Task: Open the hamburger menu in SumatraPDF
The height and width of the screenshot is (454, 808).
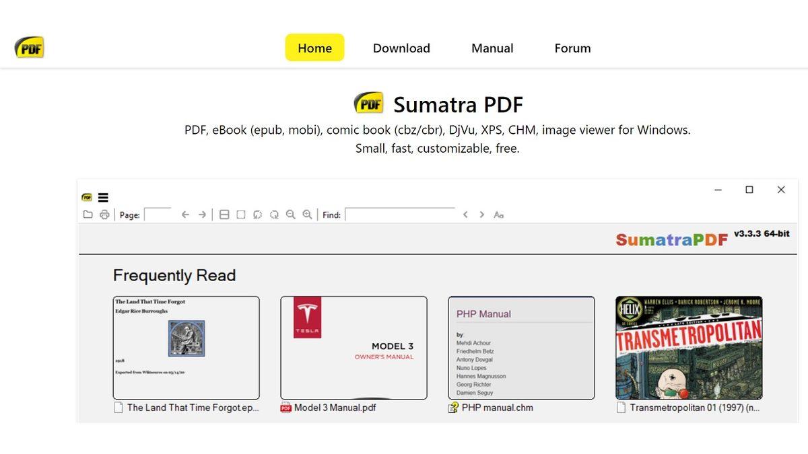Action: pos(103,198)
